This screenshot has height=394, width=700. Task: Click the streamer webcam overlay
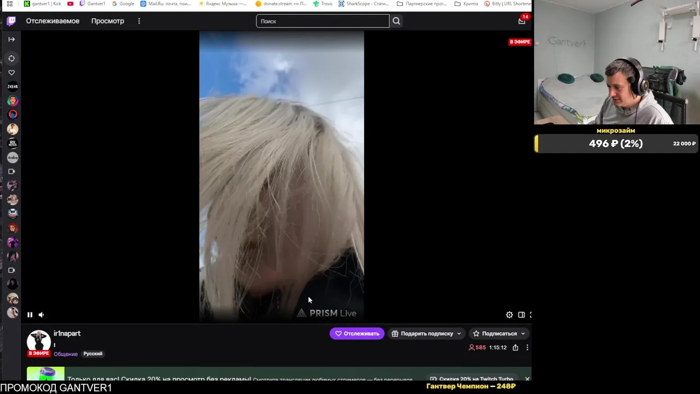pyautogui.click(x=617, y=62)
